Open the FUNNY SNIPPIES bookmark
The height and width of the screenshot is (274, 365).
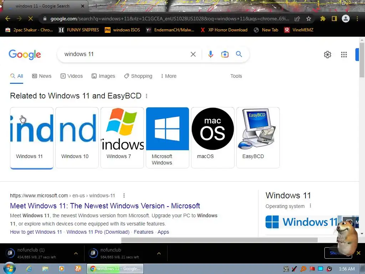79,30
